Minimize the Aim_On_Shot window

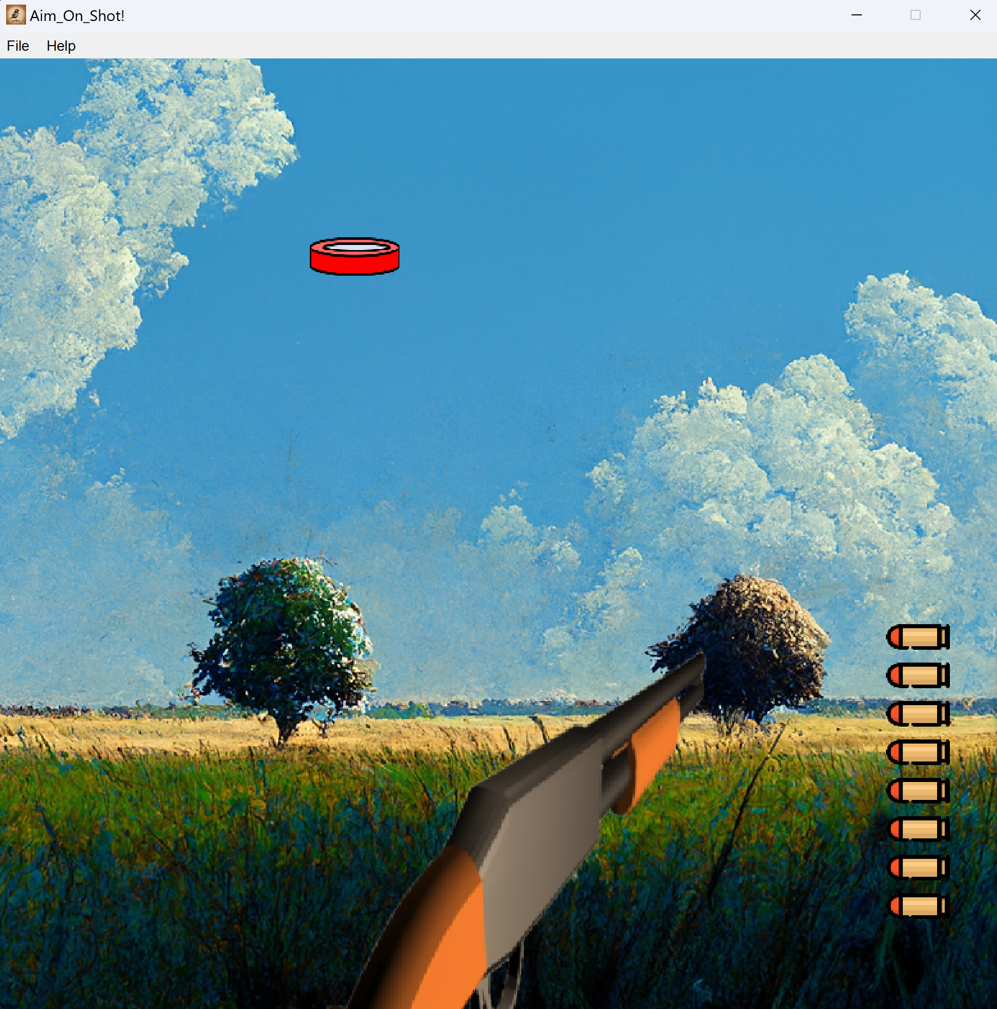[856, 15]
